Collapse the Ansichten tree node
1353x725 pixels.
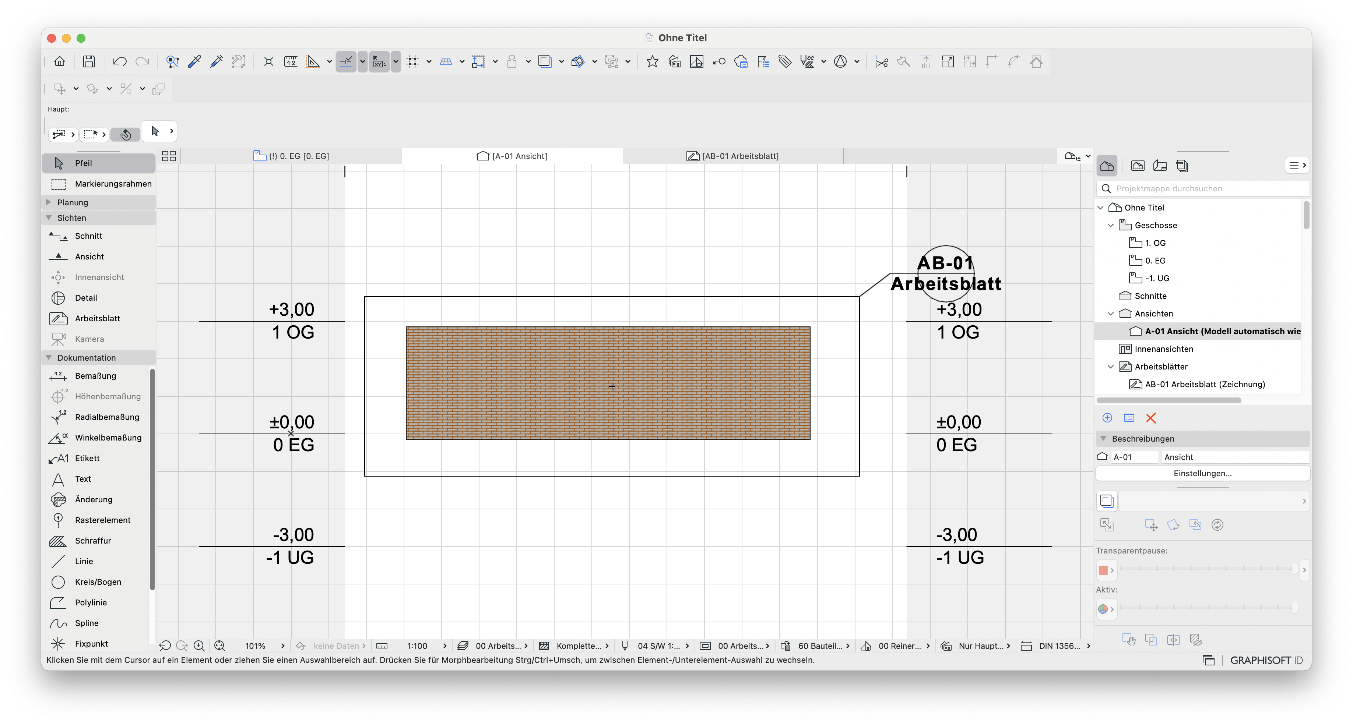click(x=1110, y=314)
